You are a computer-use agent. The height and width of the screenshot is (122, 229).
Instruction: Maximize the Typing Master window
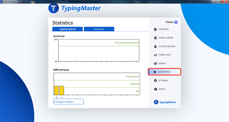click(218, 1)
